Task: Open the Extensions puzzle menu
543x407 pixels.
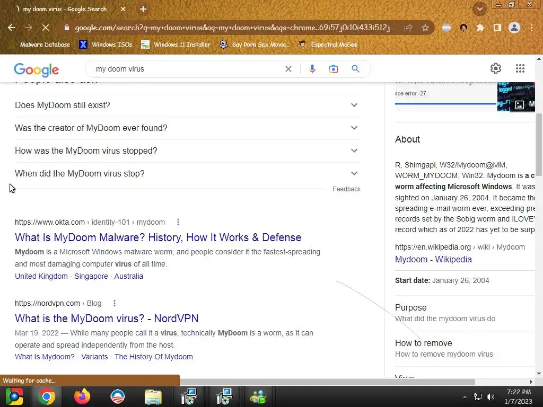Action: 480,28
